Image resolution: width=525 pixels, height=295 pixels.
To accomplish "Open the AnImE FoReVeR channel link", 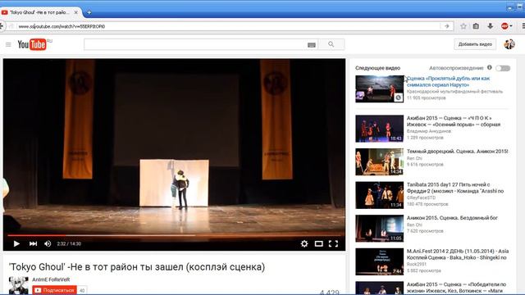I will click(x=51, y=279).
